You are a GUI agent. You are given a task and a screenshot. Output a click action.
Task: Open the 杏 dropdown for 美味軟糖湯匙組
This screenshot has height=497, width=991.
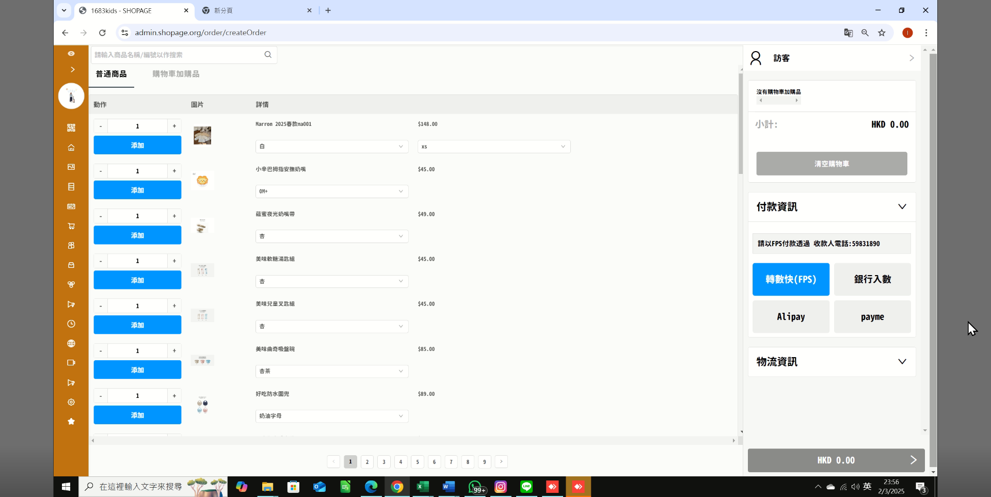pyautogui.click(x=332, y=281)
